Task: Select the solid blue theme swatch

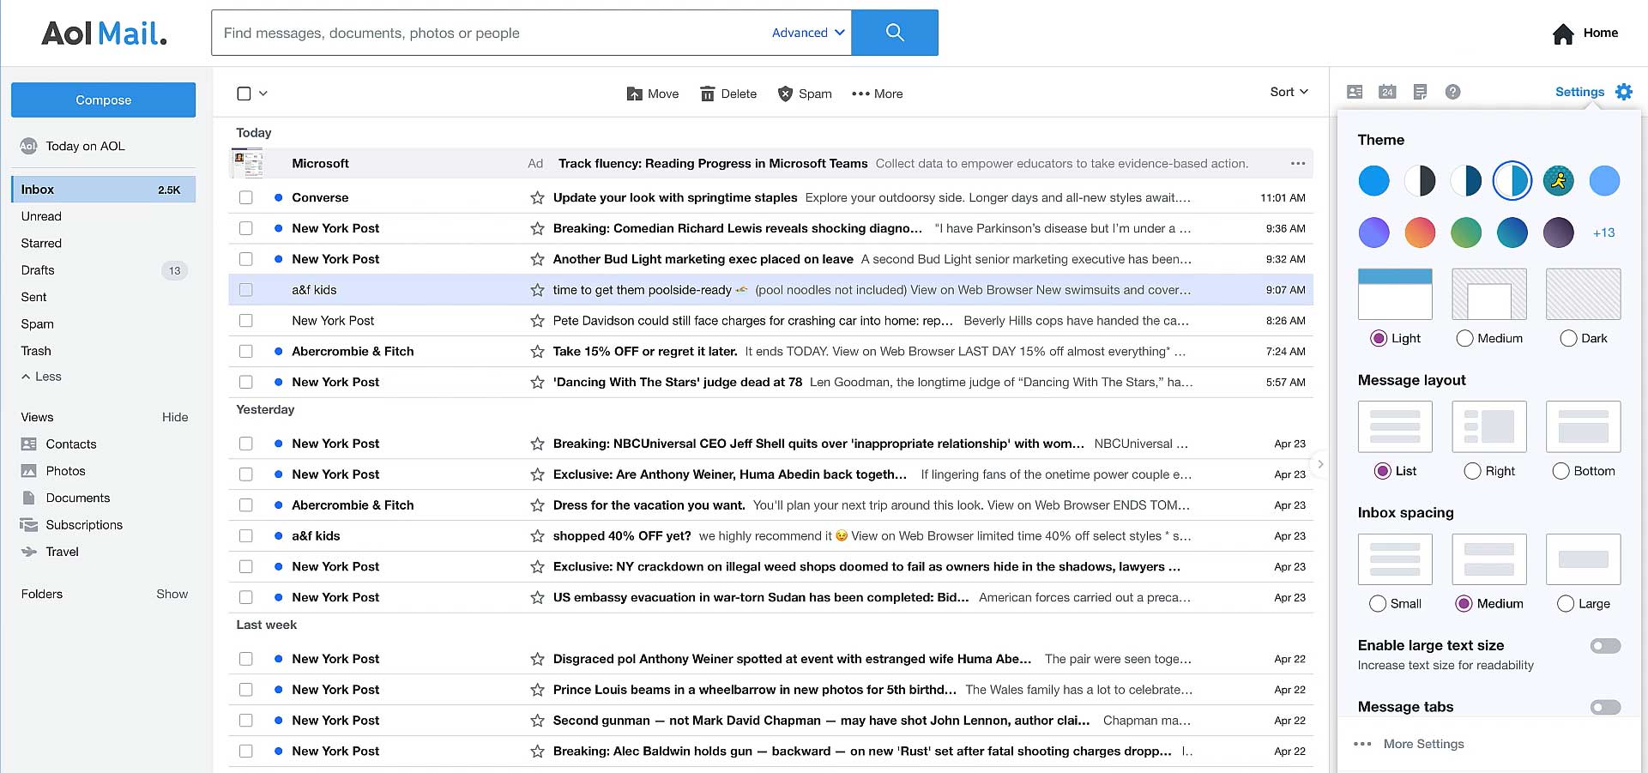Action: coord(1374,181)
